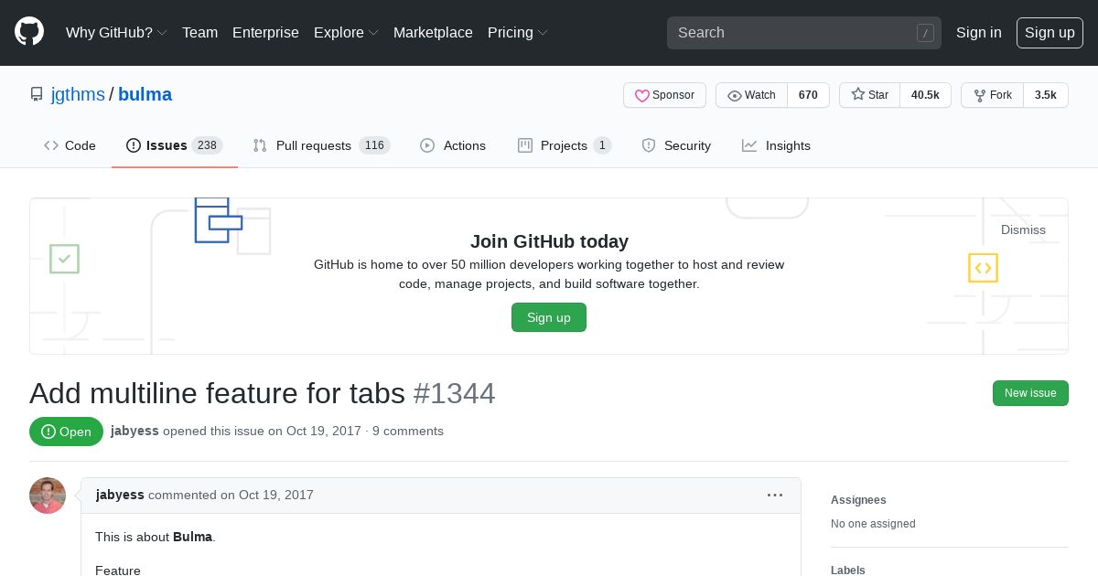Click the Labels sidebar heading

point(848,570)
